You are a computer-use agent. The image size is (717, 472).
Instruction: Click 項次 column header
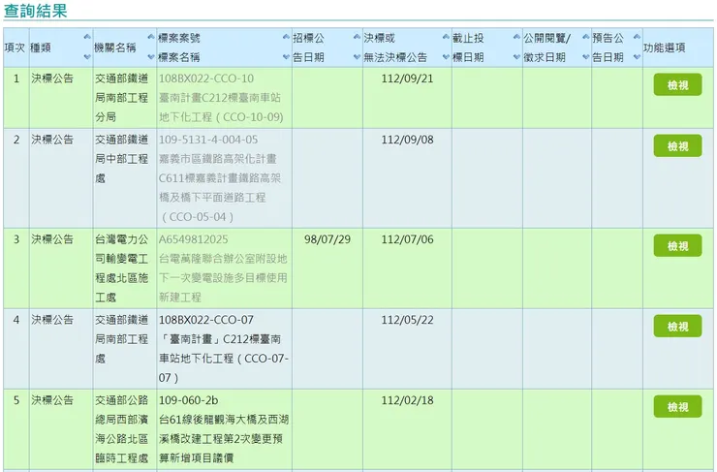pos(15,47)
